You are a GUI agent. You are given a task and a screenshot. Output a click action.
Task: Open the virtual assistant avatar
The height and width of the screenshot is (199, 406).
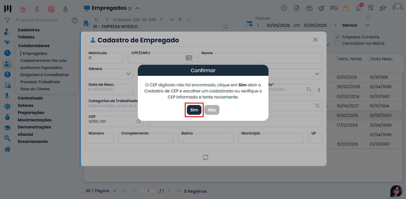(x=396, y=191)
